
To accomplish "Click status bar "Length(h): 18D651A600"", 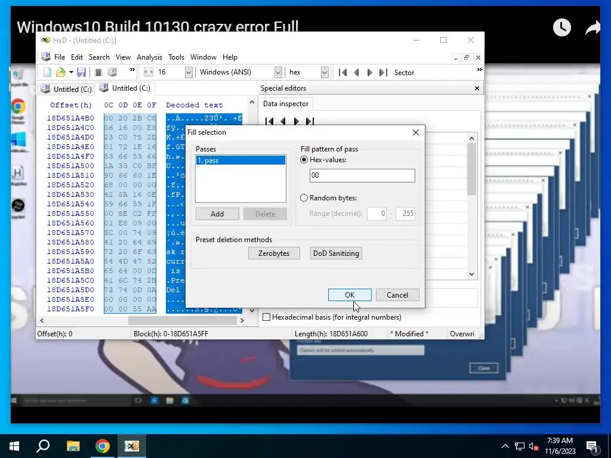I will (331, 334).
